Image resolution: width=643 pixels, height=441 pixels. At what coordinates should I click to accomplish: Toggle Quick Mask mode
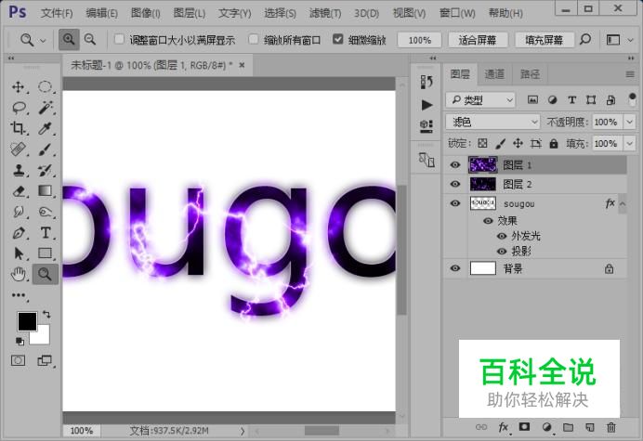tap(18, 360)
